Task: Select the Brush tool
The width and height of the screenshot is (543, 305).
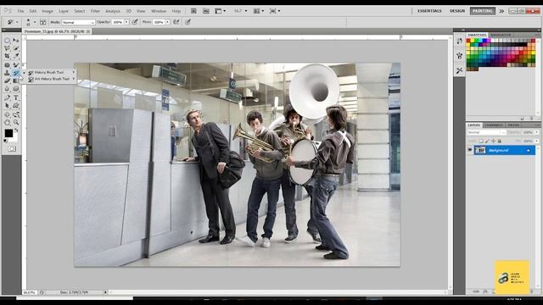Action: [x=16, y=65]
